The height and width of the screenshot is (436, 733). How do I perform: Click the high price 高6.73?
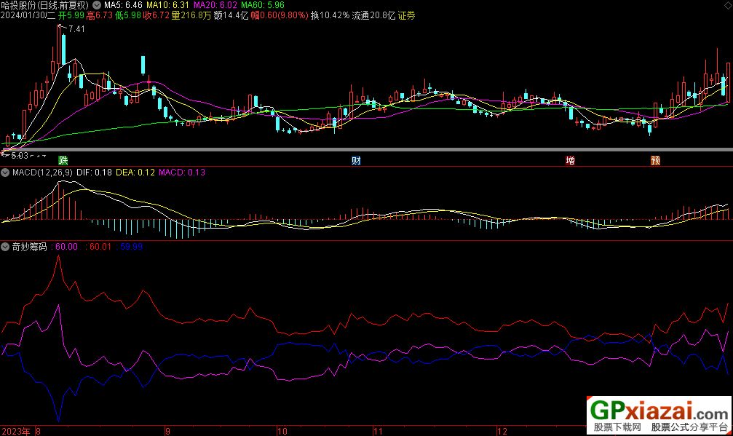pos(100,15)
